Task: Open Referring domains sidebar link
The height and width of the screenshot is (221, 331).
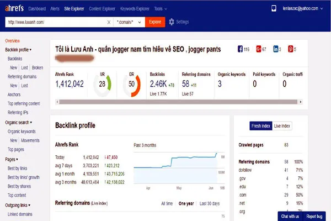Action: pos(22,77)
